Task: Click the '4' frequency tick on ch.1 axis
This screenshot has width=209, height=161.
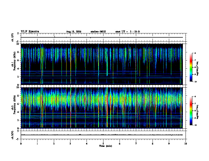Action: (x=18, y=69)
